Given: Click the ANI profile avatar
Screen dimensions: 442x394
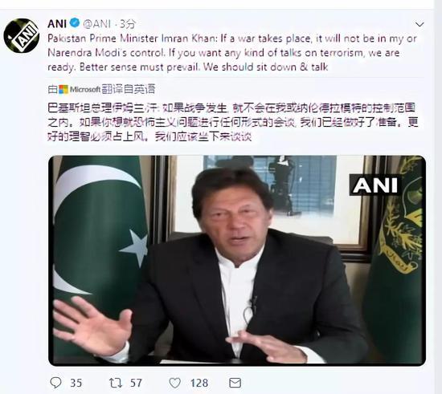Looking at the screenshot, I should coord(22,36).
